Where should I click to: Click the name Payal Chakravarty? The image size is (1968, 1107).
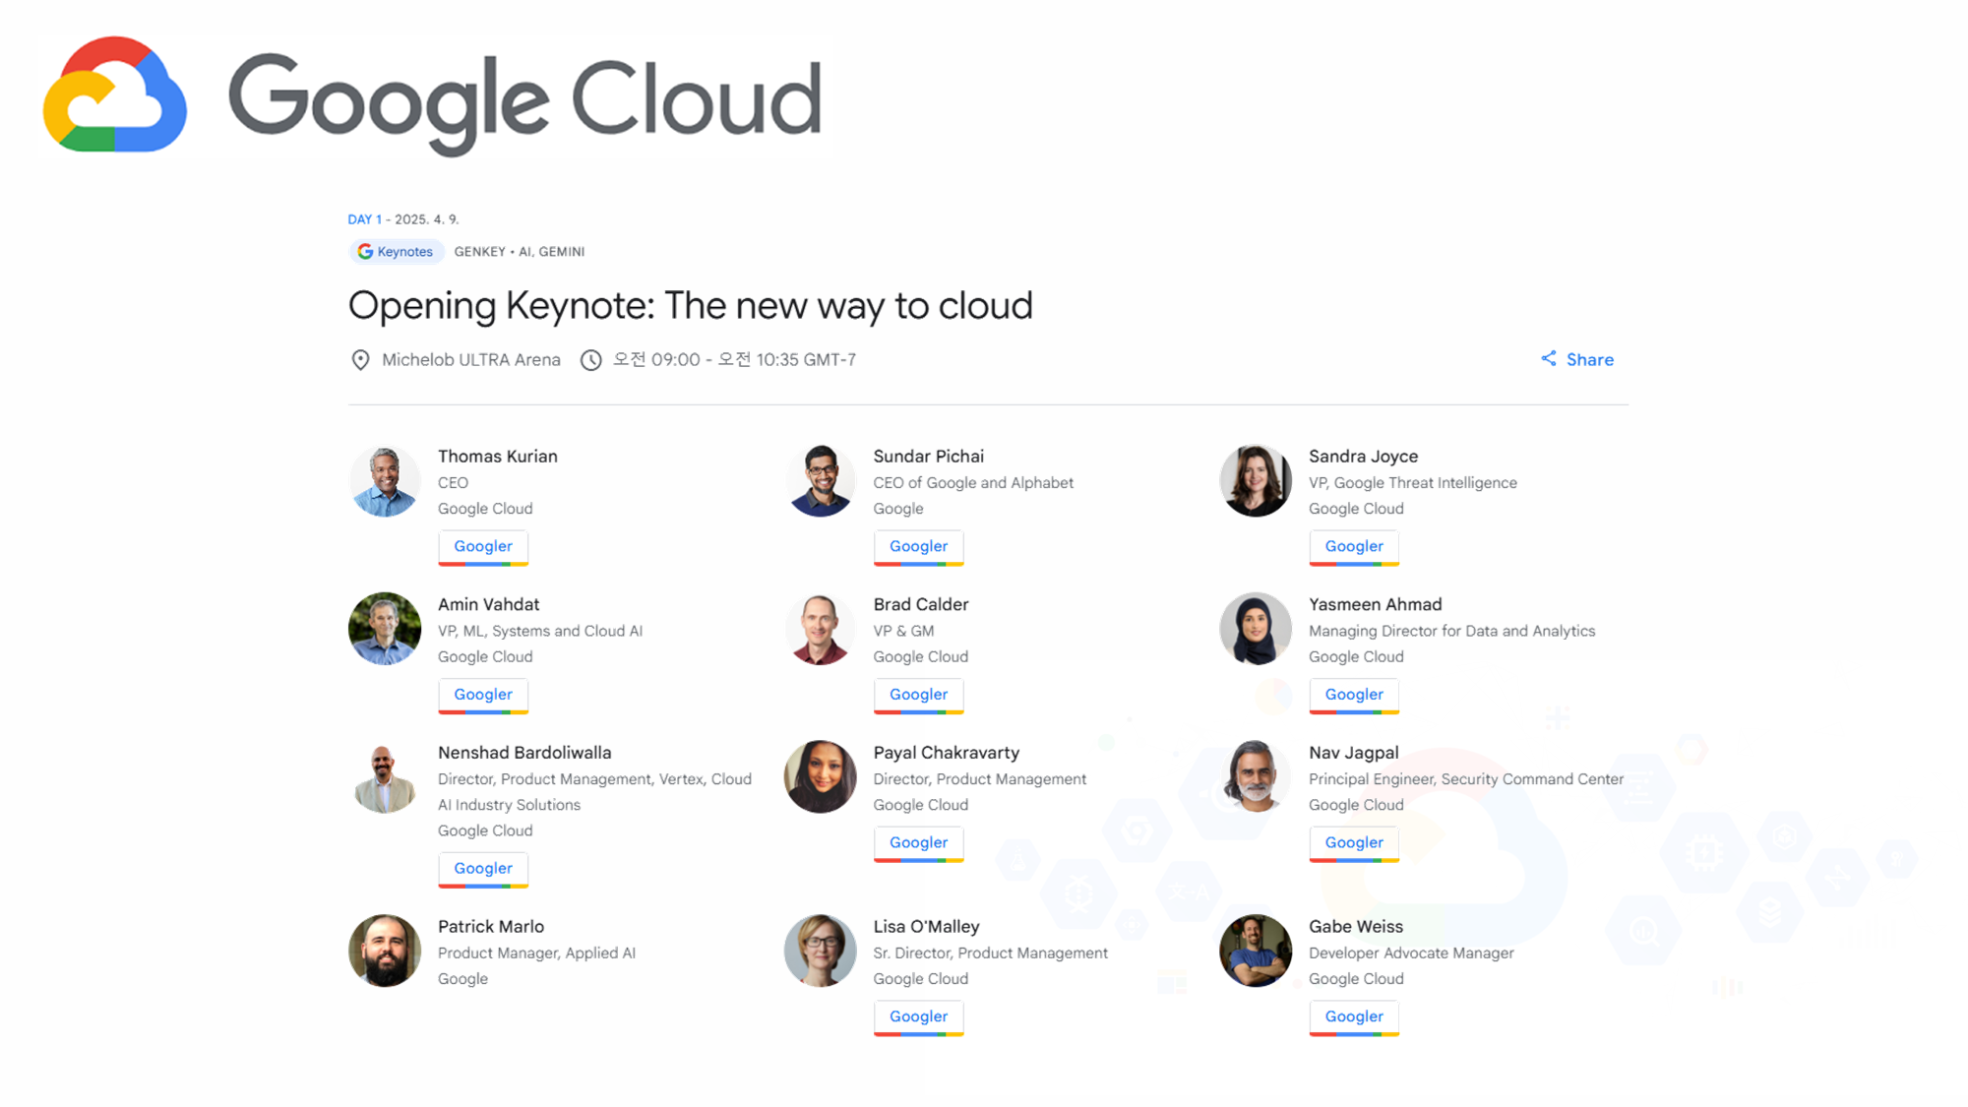(x=947, y=753)
